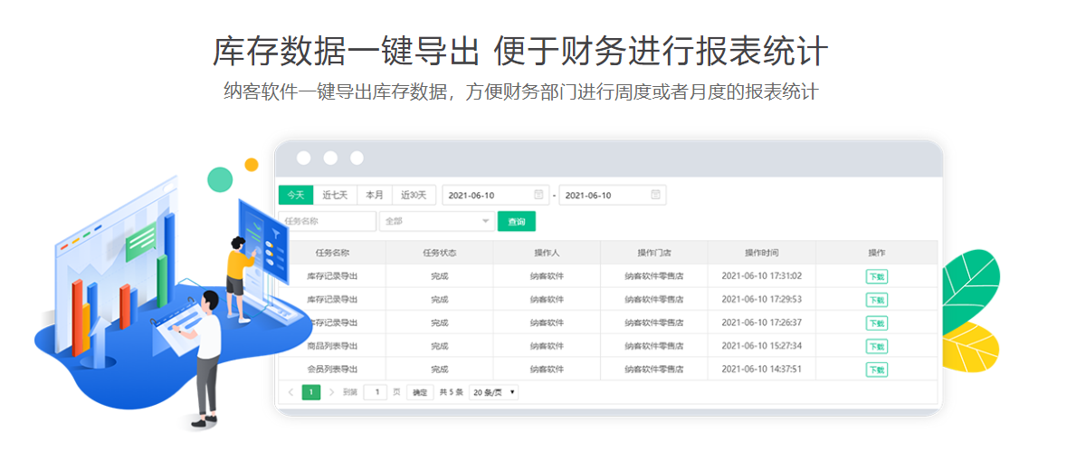Viewport: 1076px width, 471px height.
Task: Choose the 本月 filter tab
Action: [375, 195]
